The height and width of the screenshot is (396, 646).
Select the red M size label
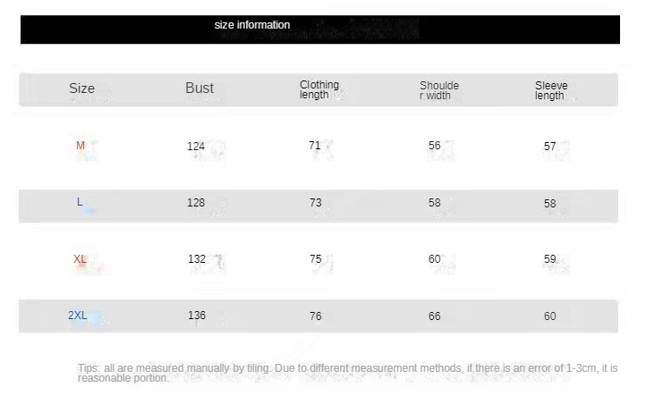pyautogui.click(x=81, y=146)
